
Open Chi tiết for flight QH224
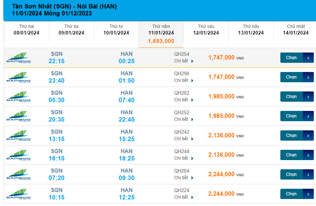click(184, 197)
